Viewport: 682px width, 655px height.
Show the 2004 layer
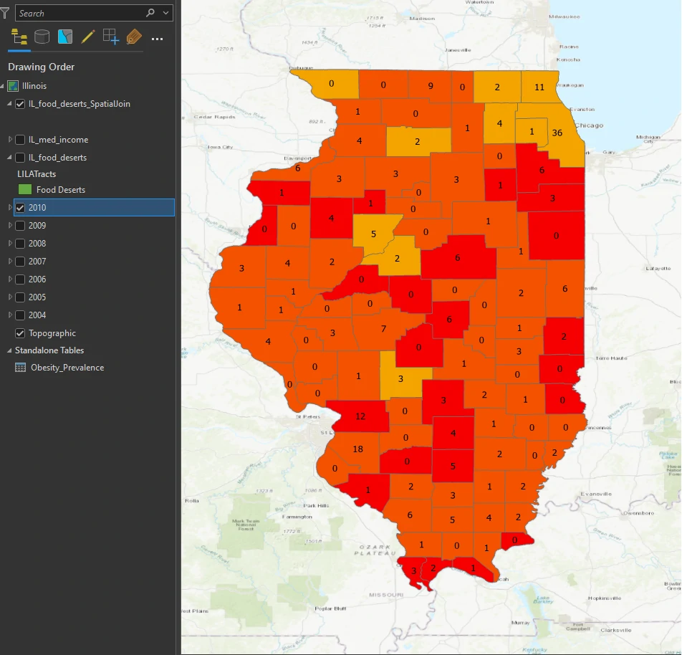point(20,315)
